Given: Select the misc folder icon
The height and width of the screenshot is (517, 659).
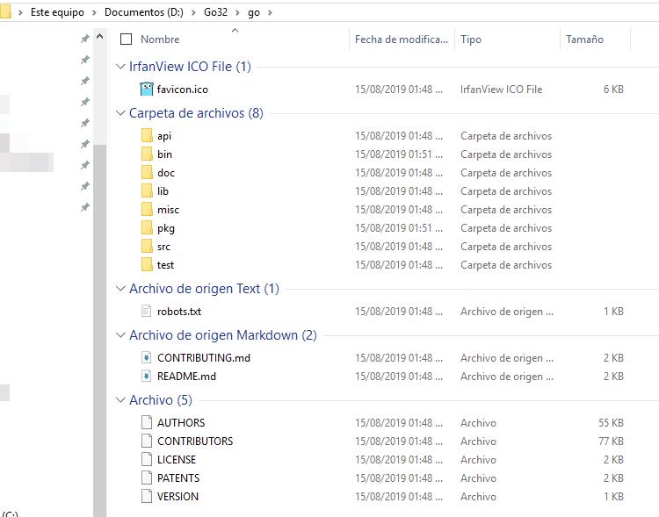Looking at the screenshot, I should (x=147, y=210).
